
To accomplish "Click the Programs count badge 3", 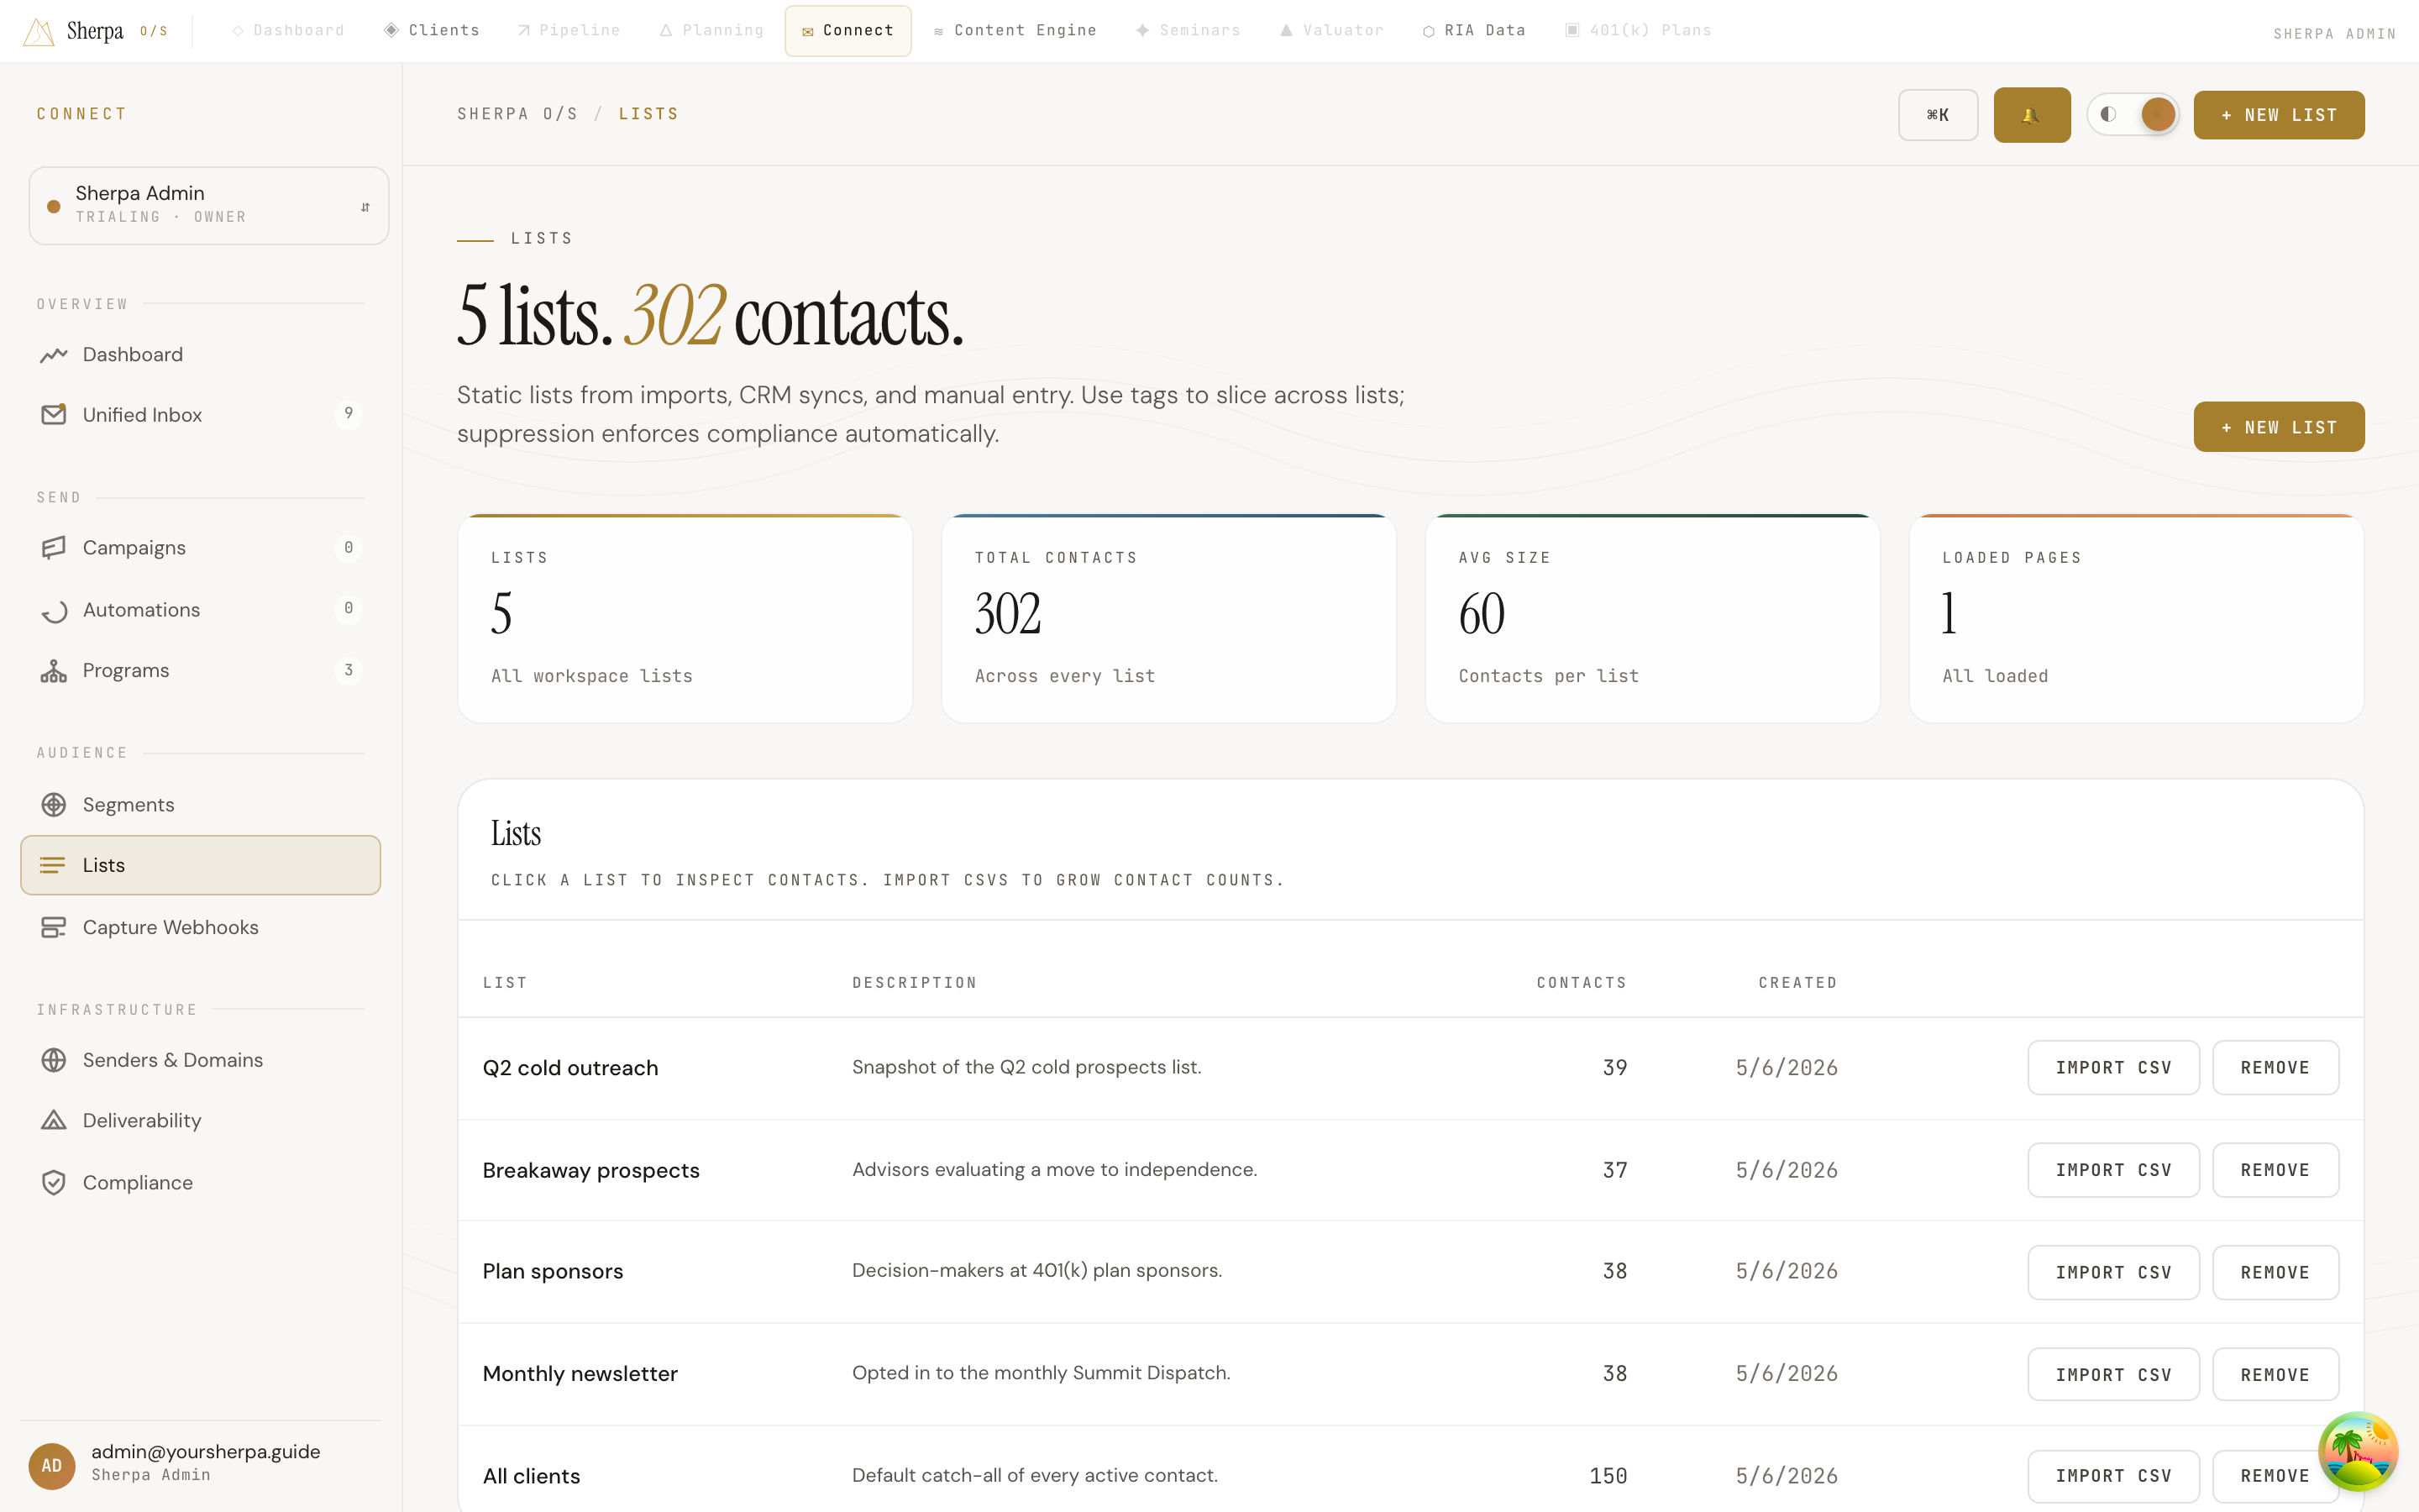I will click(x=348, y=670).
